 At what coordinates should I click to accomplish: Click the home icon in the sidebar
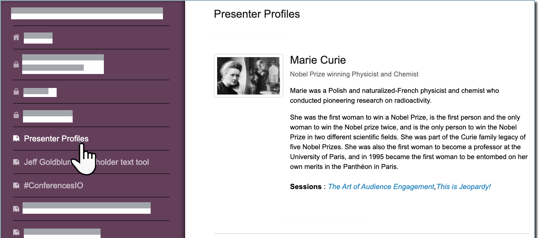point(16,38)
